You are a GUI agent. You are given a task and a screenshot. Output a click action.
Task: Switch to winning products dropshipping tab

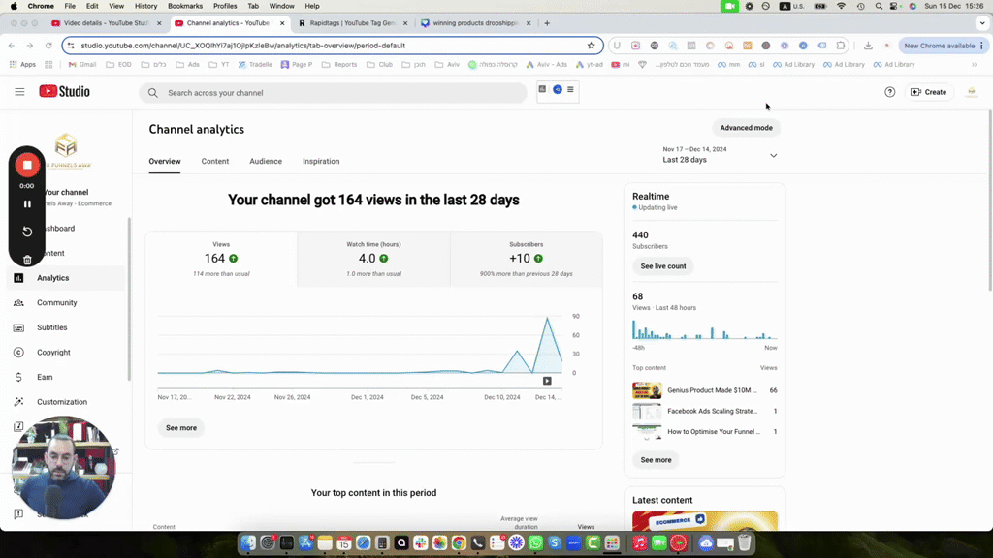tap(475, 23)
